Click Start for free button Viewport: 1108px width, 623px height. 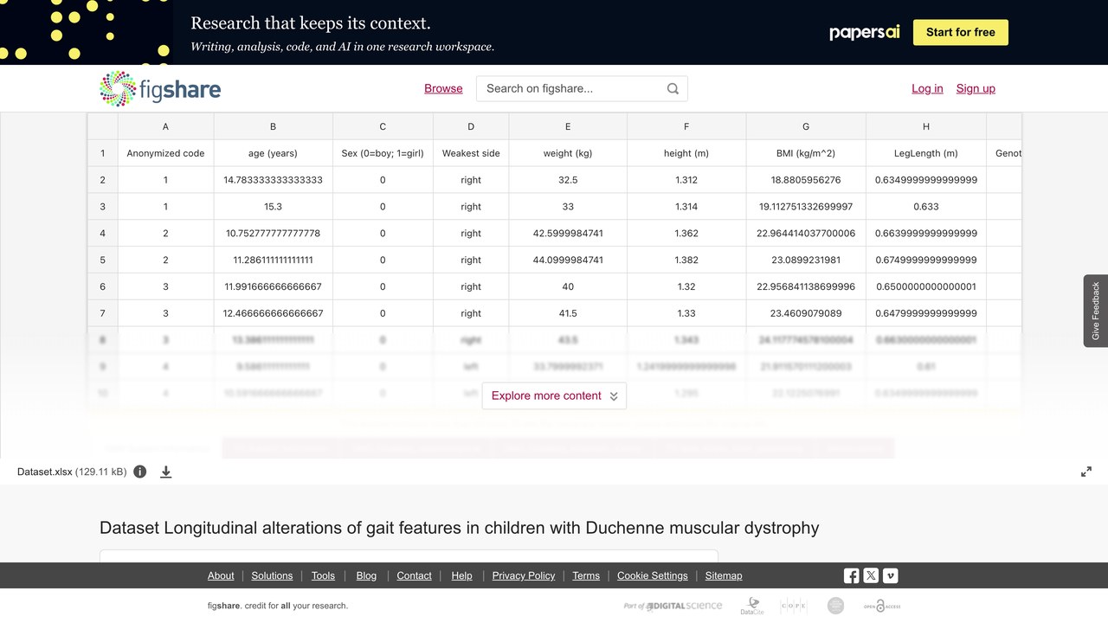pos(961,32)
